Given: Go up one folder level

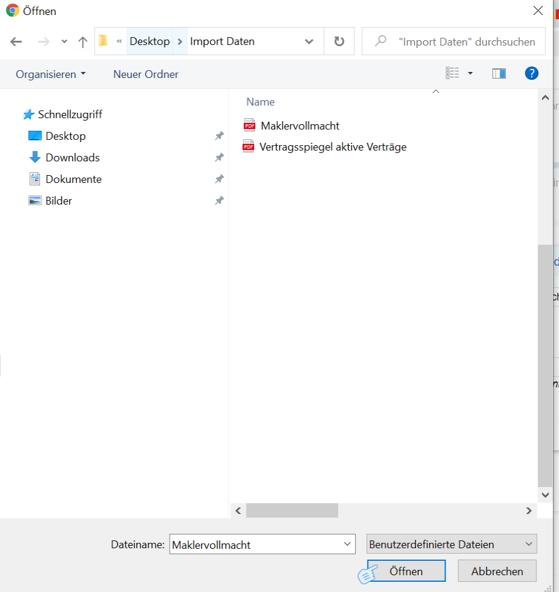Looking at the screenshot, I should pos(83,41).
